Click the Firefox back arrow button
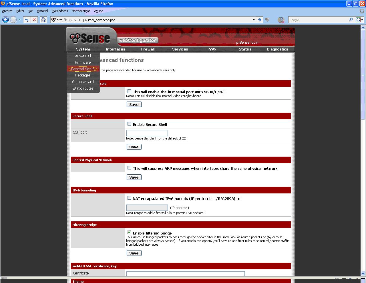The image size is (366, 283). click(x=5, y=20)
